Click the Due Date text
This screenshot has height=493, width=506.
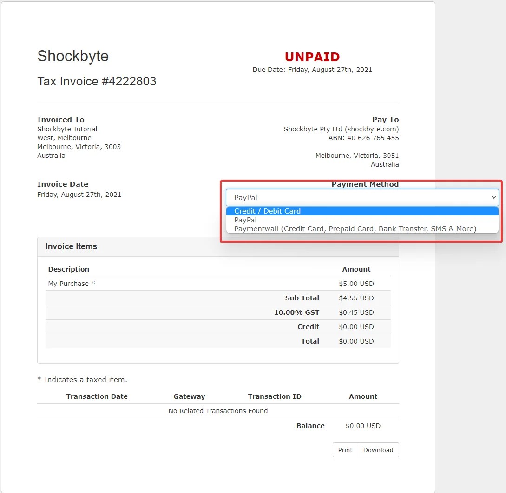312,70
